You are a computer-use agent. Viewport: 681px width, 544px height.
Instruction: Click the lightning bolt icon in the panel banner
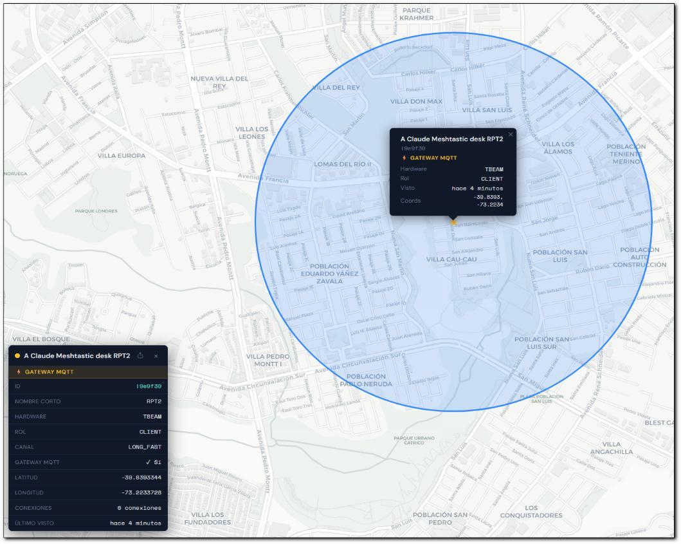(19, 372)
